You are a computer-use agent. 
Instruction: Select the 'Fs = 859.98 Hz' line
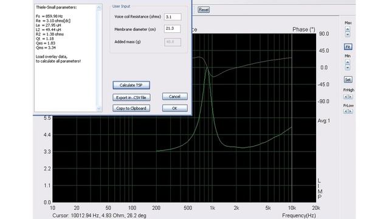49,16
